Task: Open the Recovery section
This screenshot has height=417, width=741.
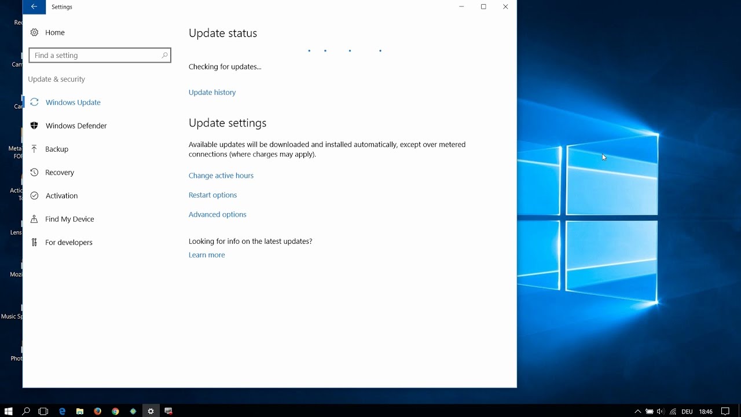Action: [60, 173]
